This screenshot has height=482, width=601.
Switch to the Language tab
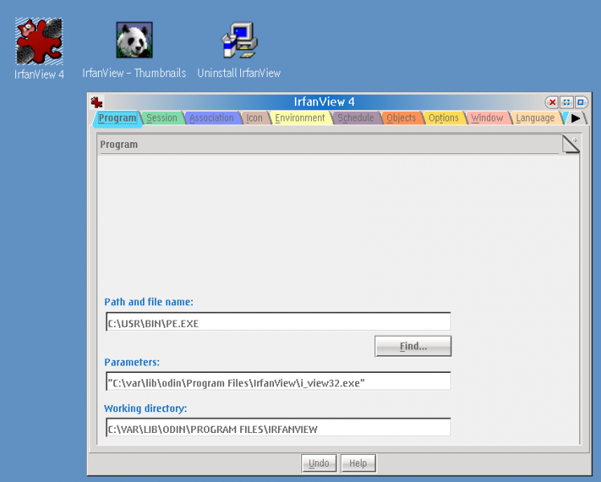535,118
